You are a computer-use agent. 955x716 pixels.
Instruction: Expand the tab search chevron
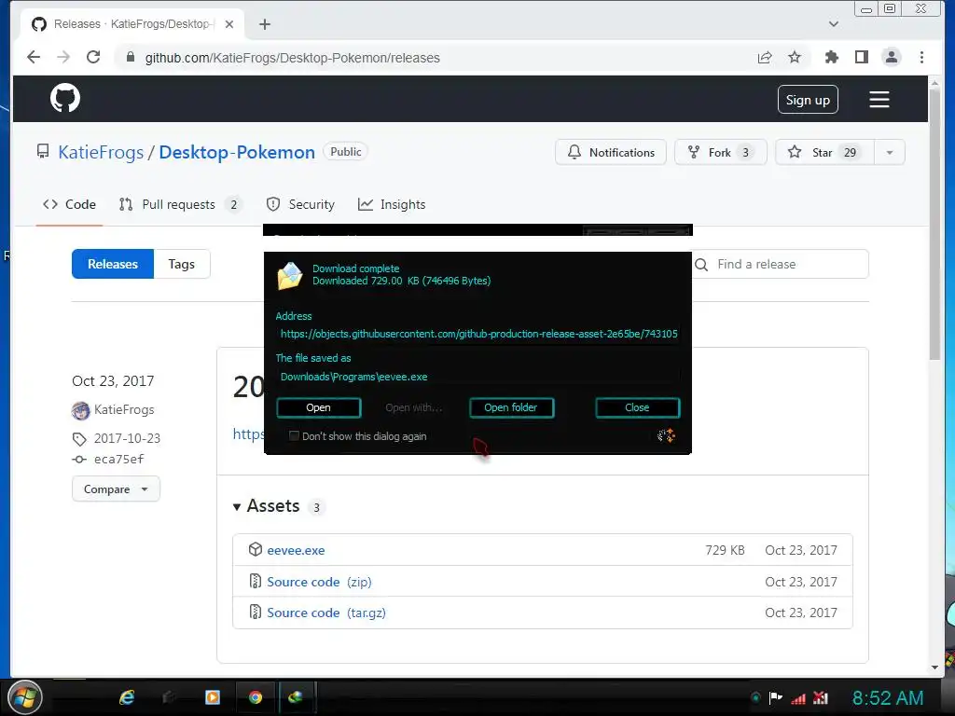(x=833, y=24)
